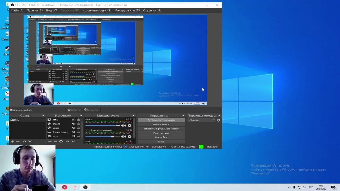Show the мапа source via eye icon
This screenshot has width=340, height=191.
74,120
